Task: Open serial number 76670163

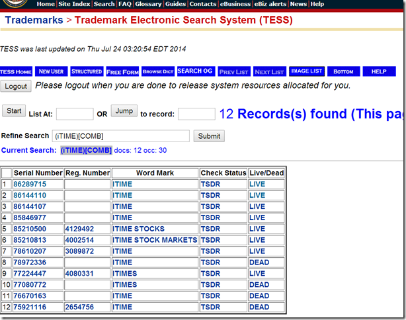Action: tap(30, 296)
